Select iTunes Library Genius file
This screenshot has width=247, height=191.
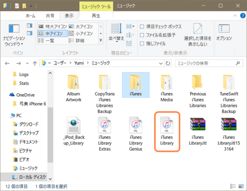[136, 134]
